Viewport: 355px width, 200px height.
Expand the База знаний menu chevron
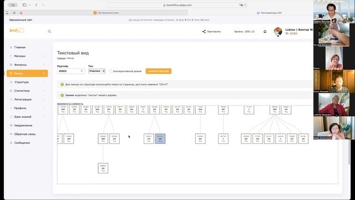coord(43,117)
